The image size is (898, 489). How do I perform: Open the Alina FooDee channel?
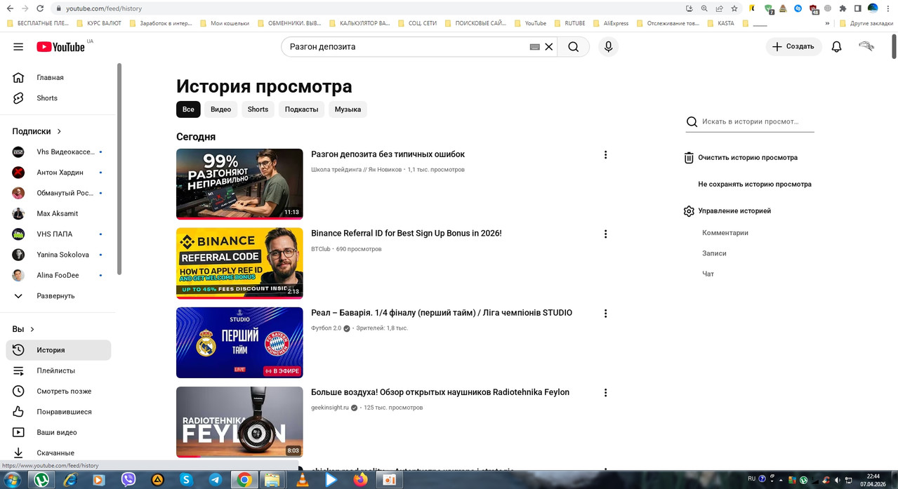pyautogui.click(x=58, y=275)
